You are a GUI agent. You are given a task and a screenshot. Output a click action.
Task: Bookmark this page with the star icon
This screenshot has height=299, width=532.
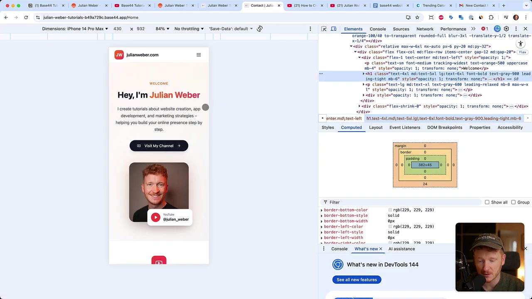[417, 17]
